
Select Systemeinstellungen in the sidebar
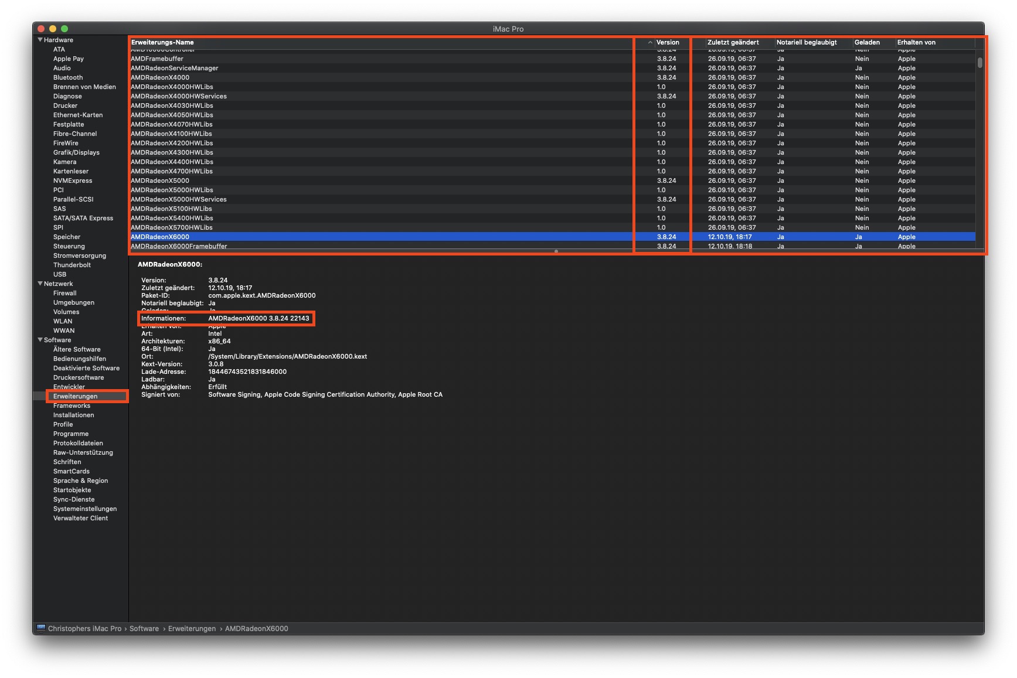click(x=85, y=509)
